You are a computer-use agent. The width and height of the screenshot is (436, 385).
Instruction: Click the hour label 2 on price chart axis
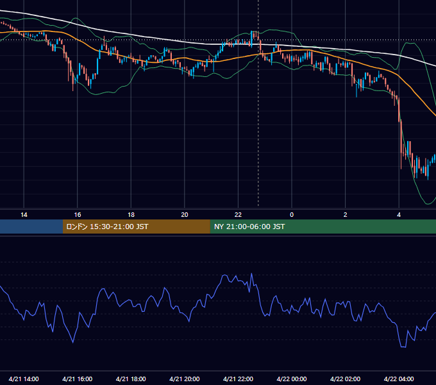[346, 215]
